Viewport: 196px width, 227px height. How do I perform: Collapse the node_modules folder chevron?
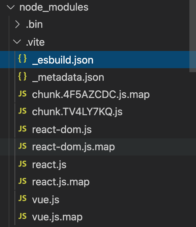[x=11, y=7]
